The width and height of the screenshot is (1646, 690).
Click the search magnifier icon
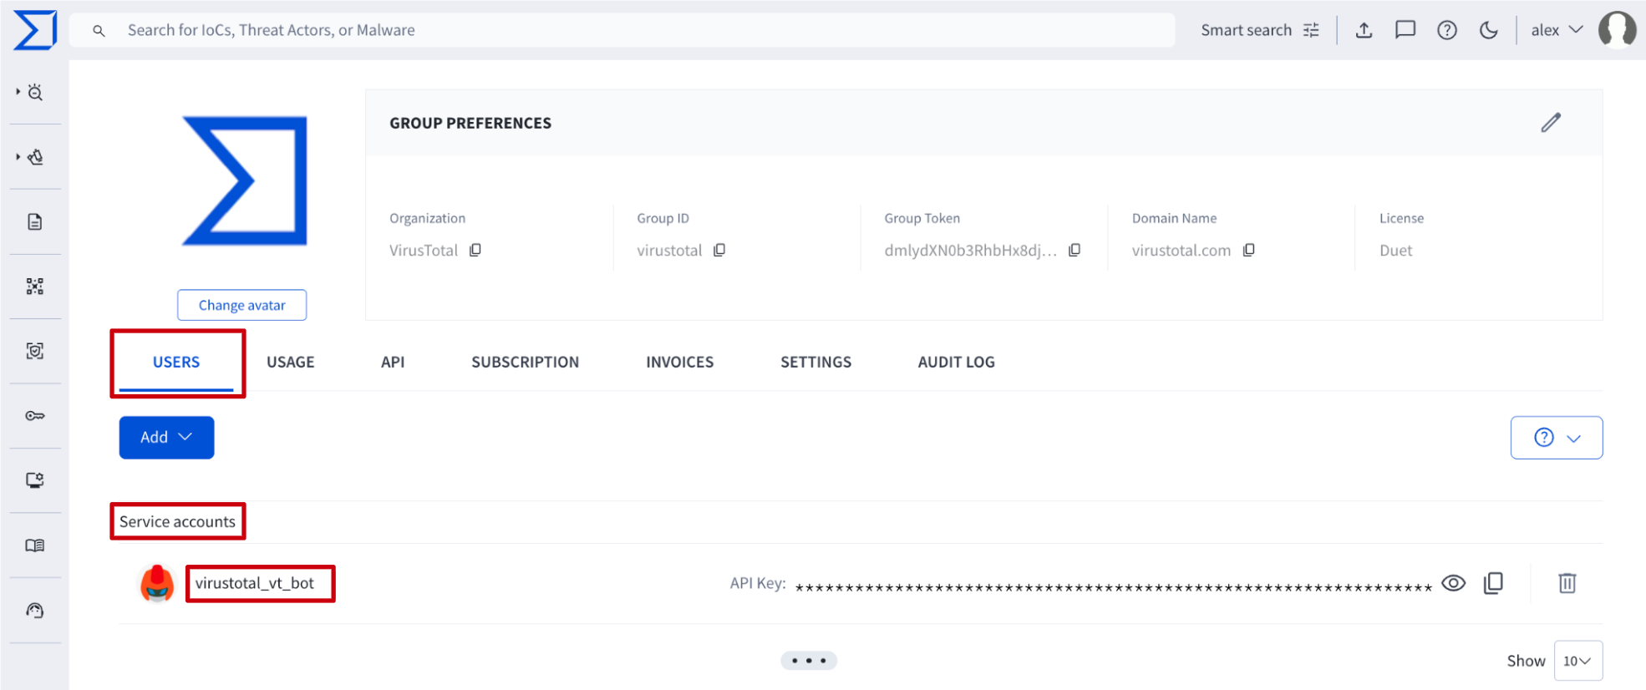pyautogui.click(x=99, y=31)
